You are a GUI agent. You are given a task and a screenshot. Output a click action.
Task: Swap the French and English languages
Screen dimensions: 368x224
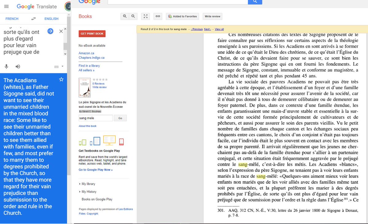(x=34, y=19)
